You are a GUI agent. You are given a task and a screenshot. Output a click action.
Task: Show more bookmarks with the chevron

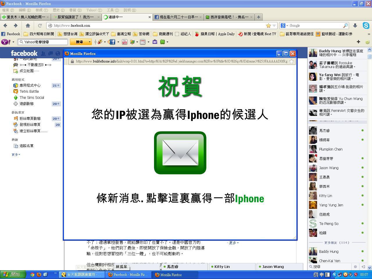(x=369, y=34)
